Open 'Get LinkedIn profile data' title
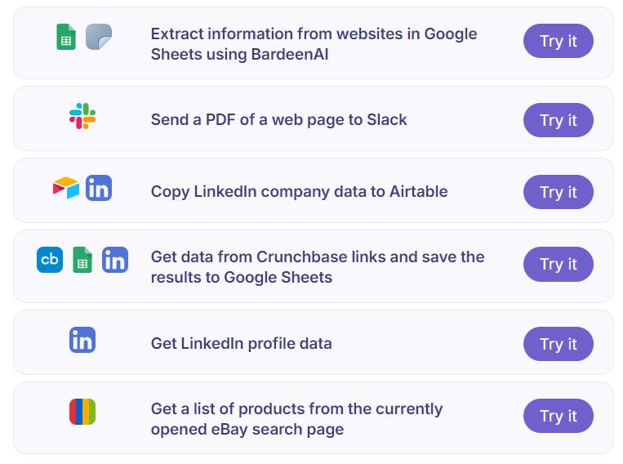The image size is (623, 464). 241,344
